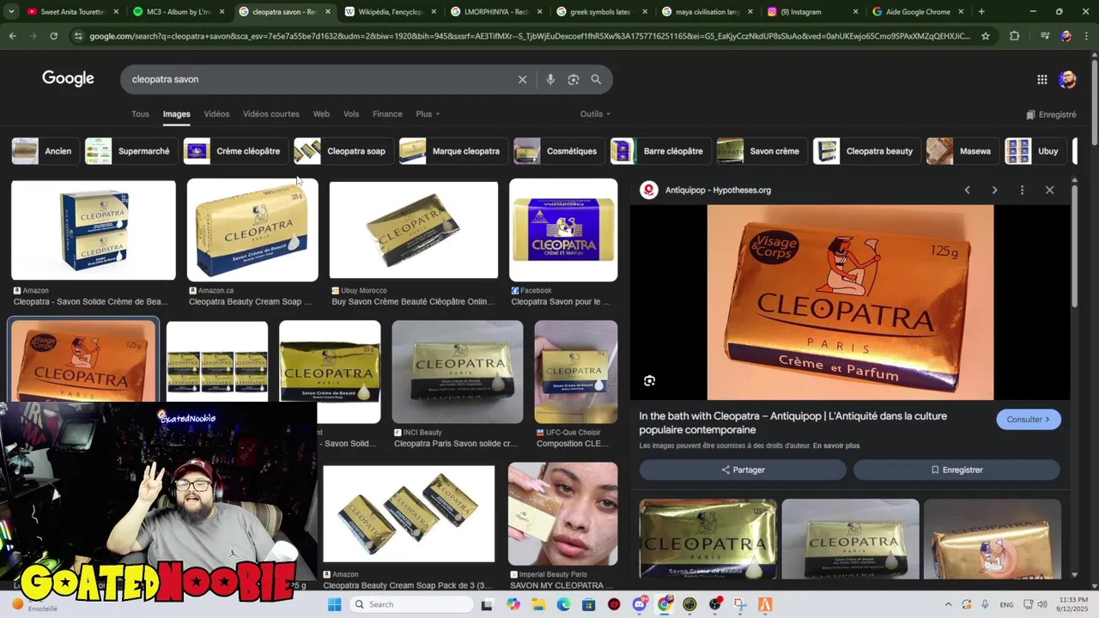Switch to Vidéos courtes tab
Screen dimensions: 1099x618
(x=271, y=114)
